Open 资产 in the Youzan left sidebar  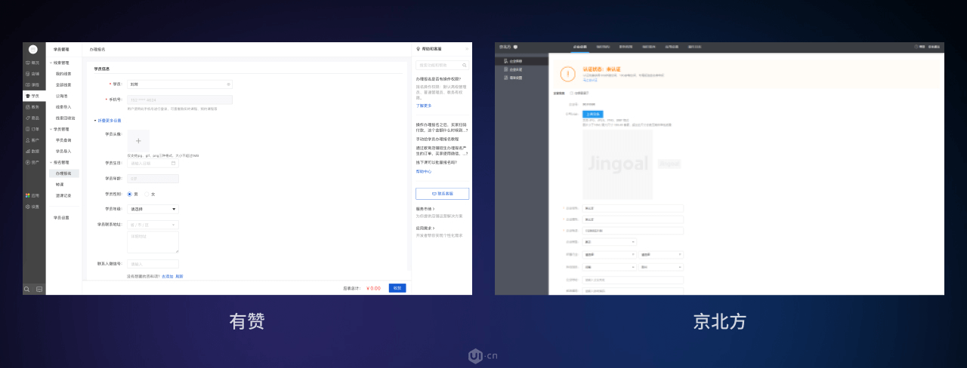[x=33, y=162]
